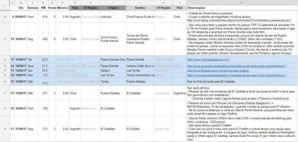Select origin cell 'Paine Grande-Grey'
Viewport: 298px width, 142px height.
[113, 60]
